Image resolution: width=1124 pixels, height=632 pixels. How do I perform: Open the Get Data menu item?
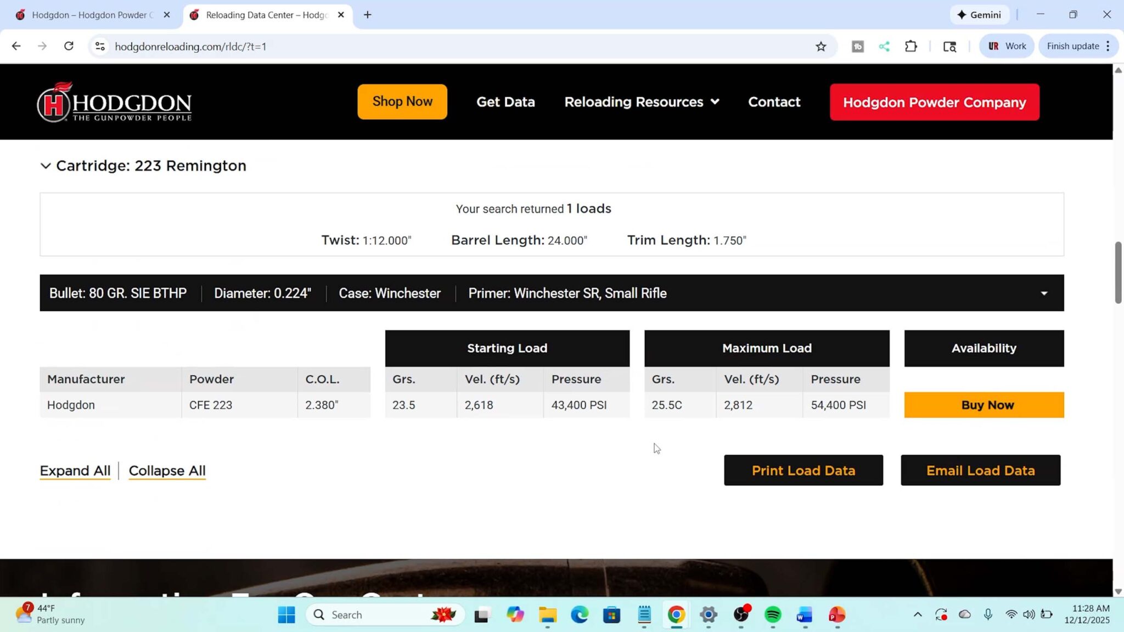[x=505, y=102]
